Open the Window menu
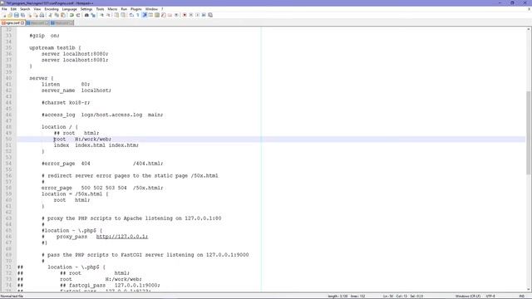Screen dimensions: 532x299 coord(151,9)
